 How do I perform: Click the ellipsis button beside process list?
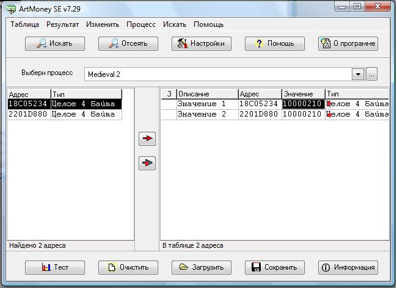pyautogui.click(x=372, y=74)
